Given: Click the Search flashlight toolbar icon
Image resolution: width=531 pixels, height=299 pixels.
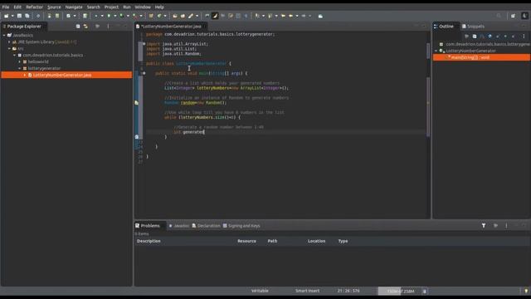Looking at the screenshot, I should [x=191, y=16].
